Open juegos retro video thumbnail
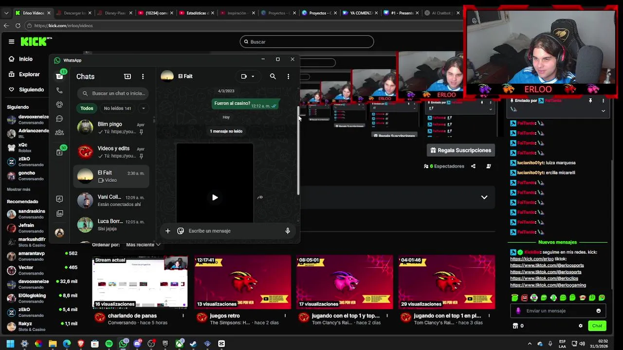Screen dimensions: 623x350 coord(242,282)
